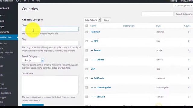Click the category Name input field
Image resolution: width=193 pixels, height=108 pixels.
tap(50, 29)
